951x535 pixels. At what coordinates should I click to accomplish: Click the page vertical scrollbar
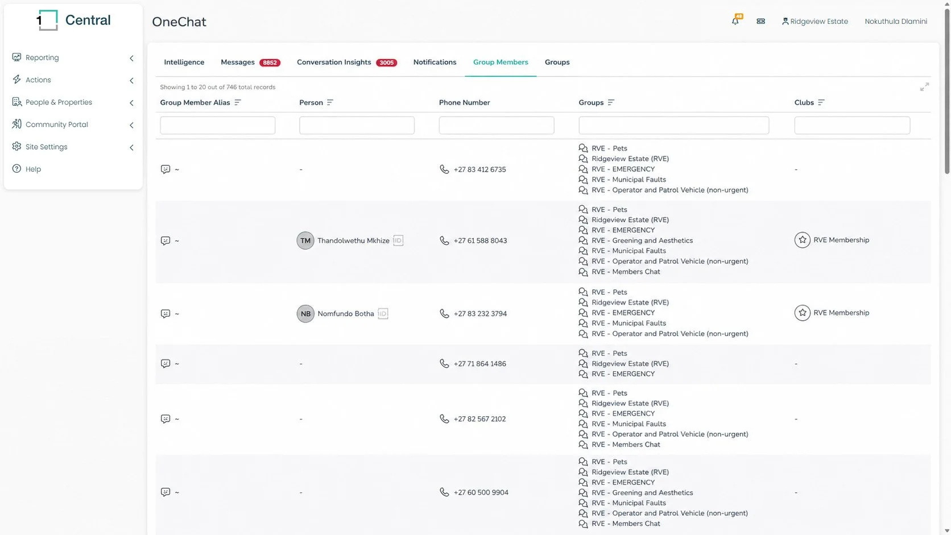pos(946,91)
